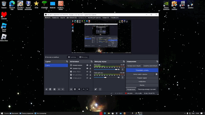Show the Цель сбора source

click(87, 72)
